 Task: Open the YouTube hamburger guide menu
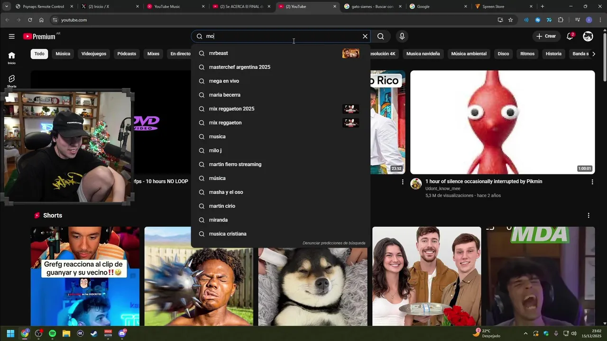pyautogui.click(x=11, y=36)
